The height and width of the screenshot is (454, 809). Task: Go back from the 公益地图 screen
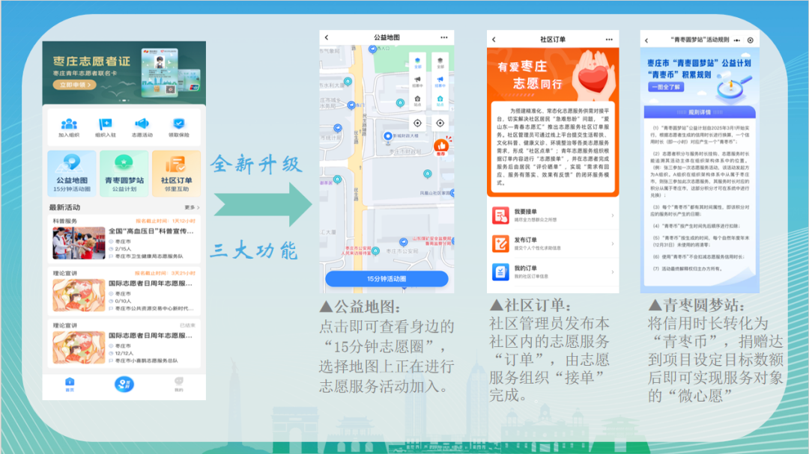[327, 37]
